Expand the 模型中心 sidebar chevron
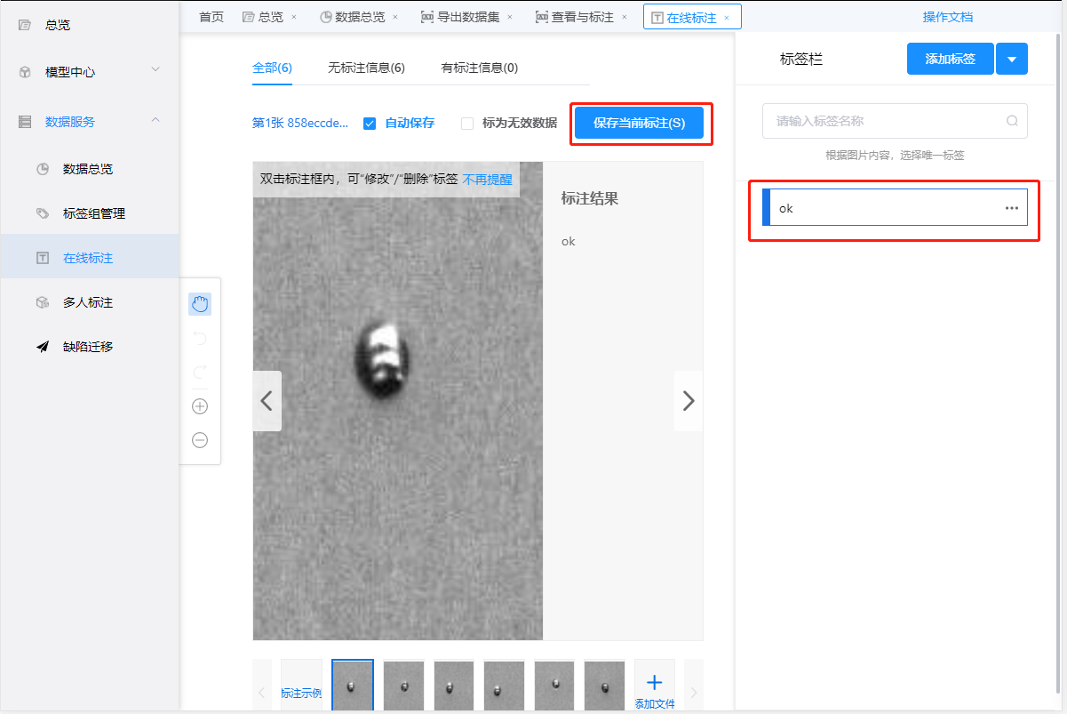Image resolution: width=1067 pixels, height=714 pixels. (x=155, y=70)
